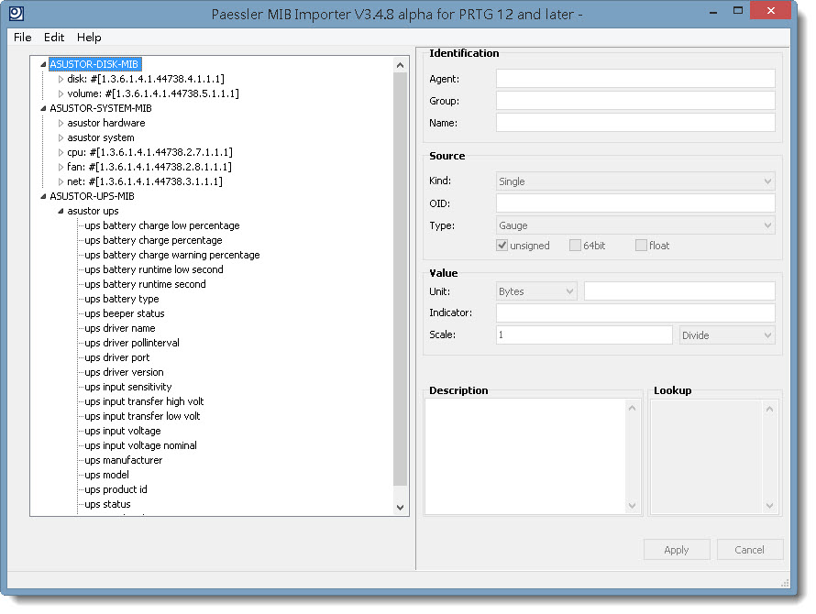Viewport: 816px width, 614px height.
Task: Select 'ups battery runtime second' item
Action: (x=145, y=284)
